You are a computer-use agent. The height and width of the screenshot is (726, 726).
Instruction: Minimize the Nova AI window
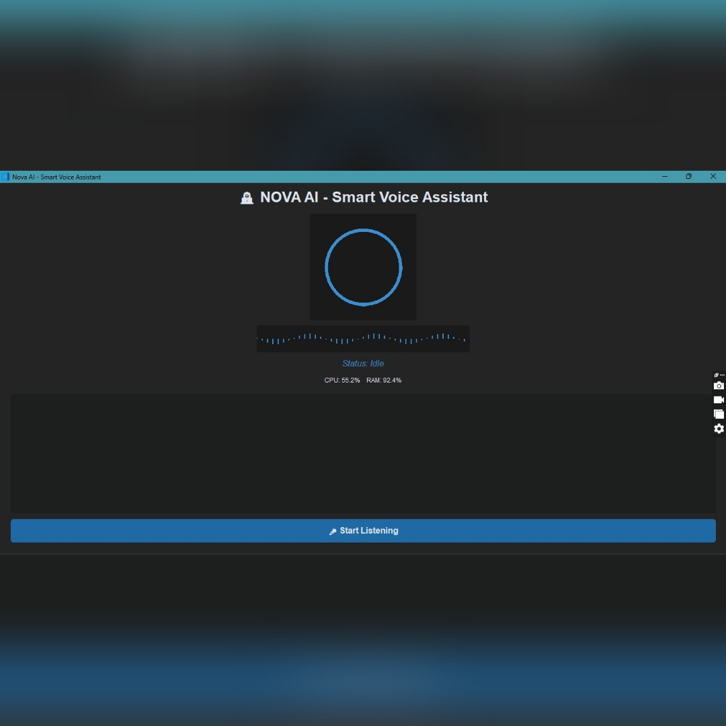click(x=665, y=176)
